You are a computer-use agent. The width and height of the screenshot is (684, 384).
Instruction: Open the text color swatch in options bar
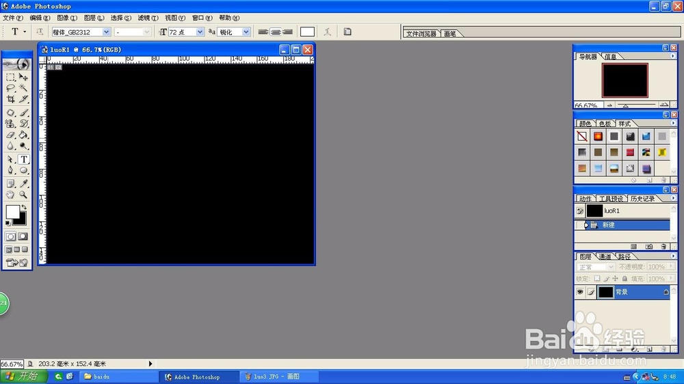click(x=307, y=32)
